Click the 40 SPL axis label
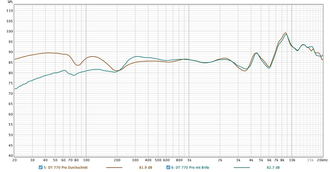The height and width of the screenshot is (172, 330). (11, 156)
